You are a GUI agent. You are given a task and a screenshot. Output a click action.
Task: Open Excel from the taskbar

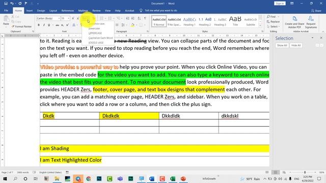[173, 178]
